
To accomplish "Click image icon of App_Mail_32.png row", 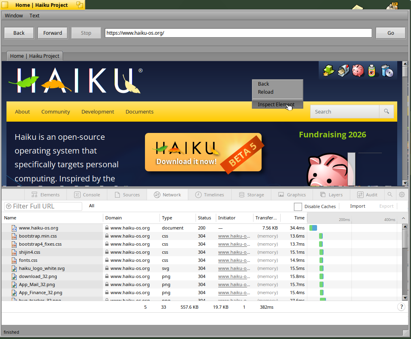I will coord(14,285).
